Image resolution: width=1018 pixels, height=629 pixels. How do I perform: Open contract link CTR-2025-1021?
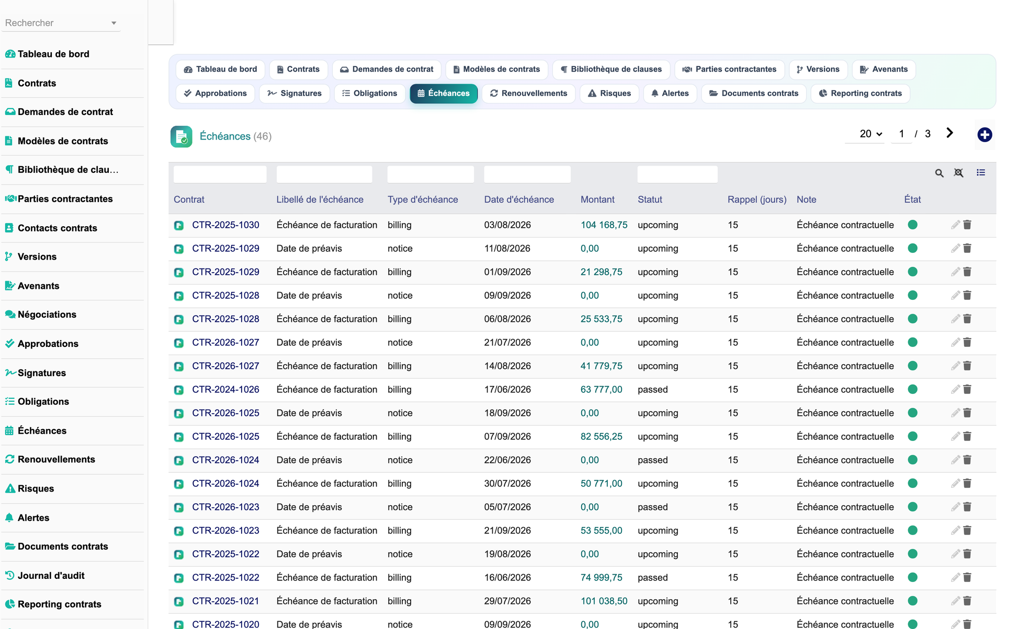225,601
